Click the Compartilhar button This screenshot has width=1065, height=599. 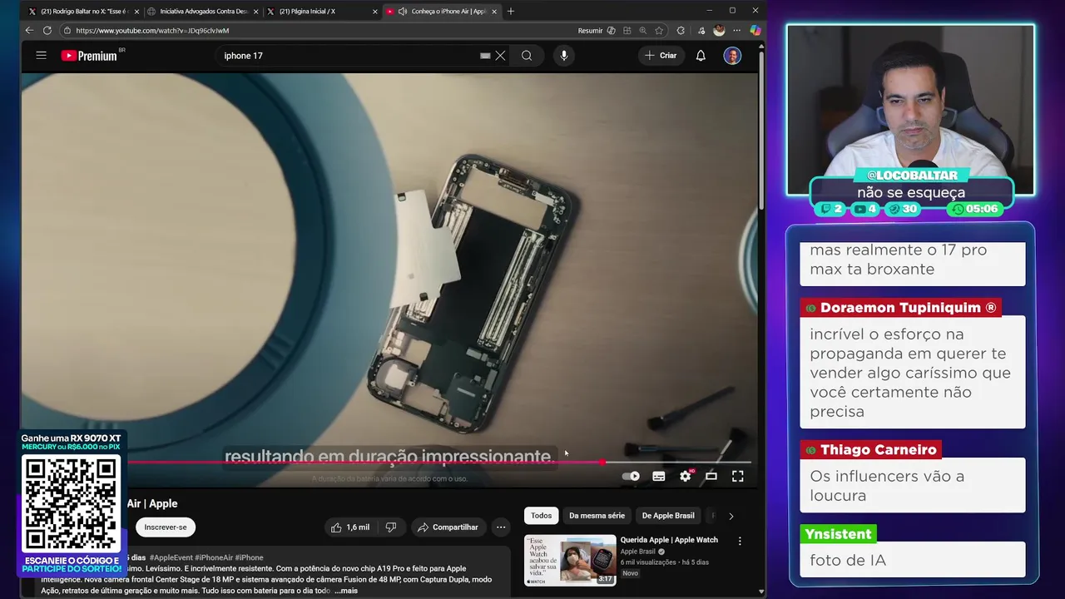click(448, 527)
